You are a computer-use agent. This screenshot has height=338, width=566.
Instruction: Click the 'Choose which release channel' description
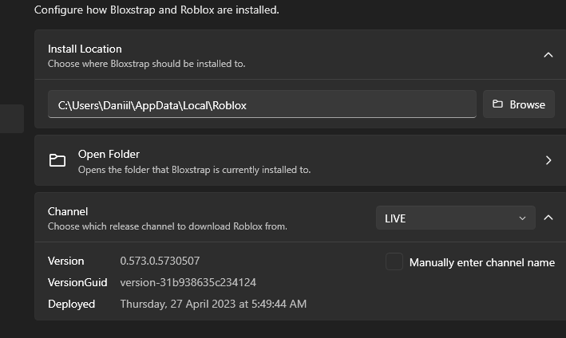pos(168,226)
